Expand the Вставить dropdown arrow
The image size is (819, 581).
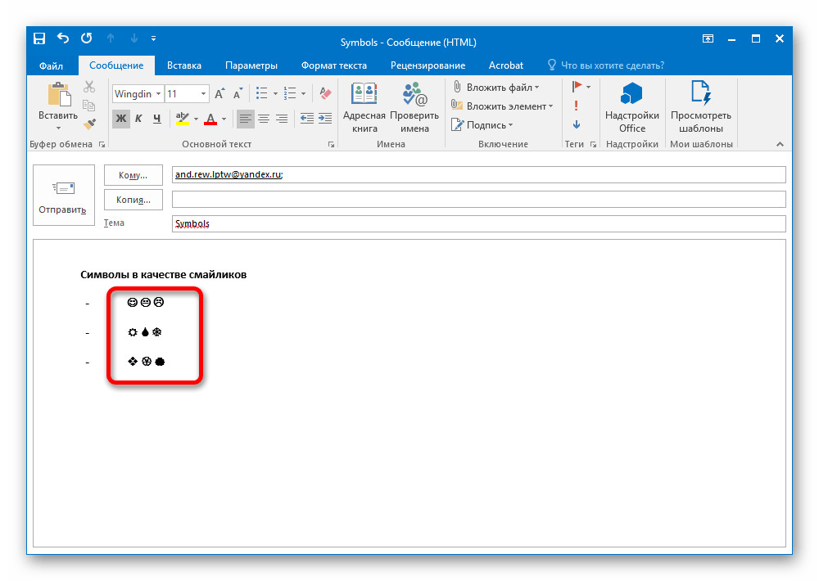tap(58, 128)
